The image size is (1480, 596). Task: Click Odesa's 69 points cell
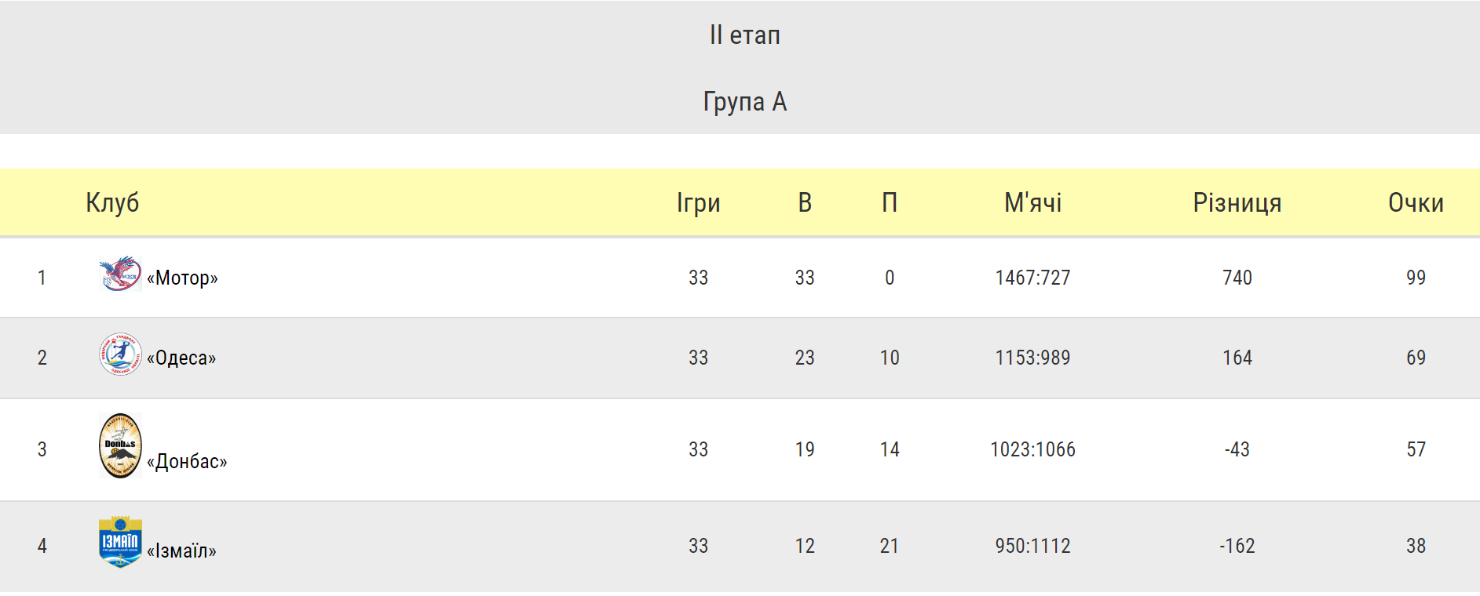tap(1416, 358)
